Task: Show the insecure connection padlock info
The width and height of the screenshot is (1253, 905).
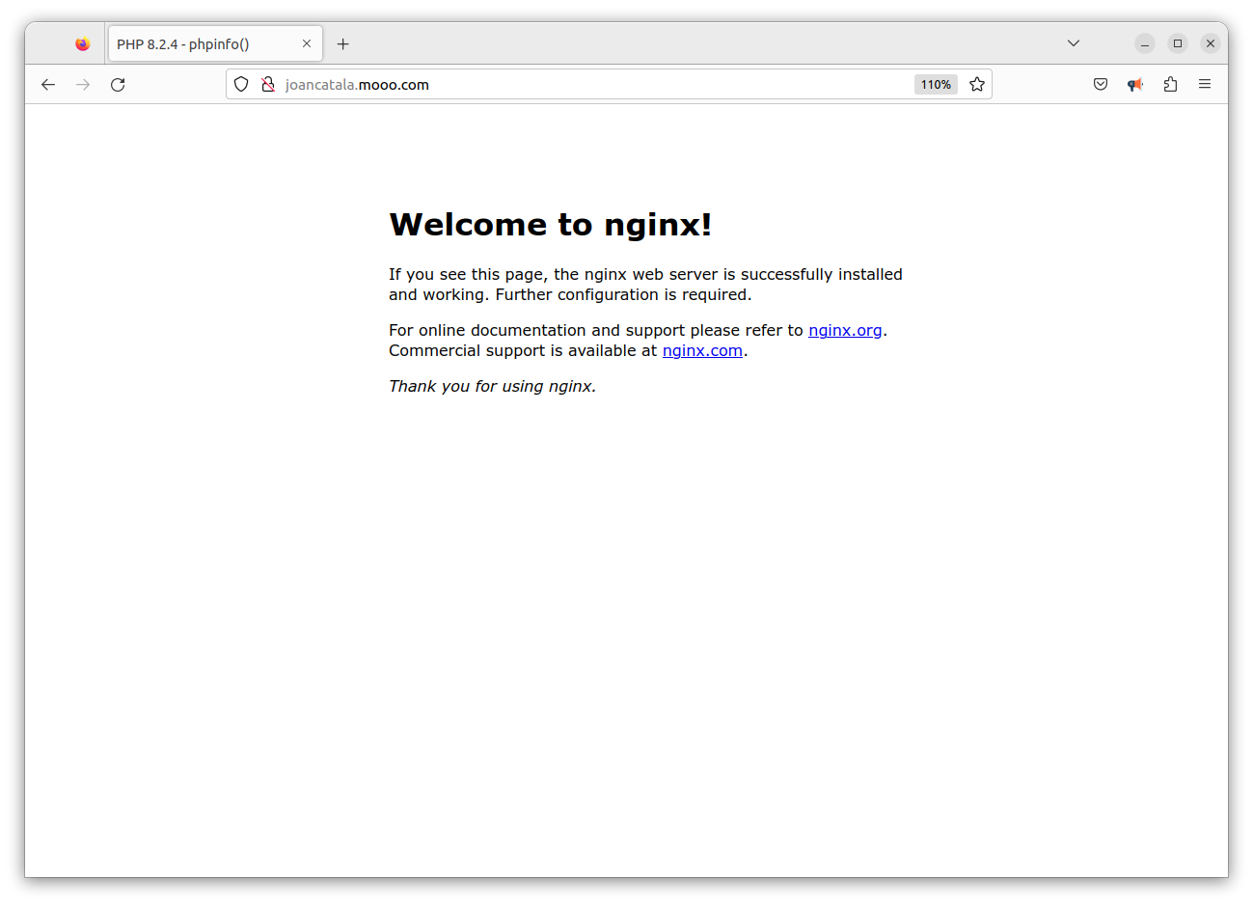Action: click(x=268, y=85)
